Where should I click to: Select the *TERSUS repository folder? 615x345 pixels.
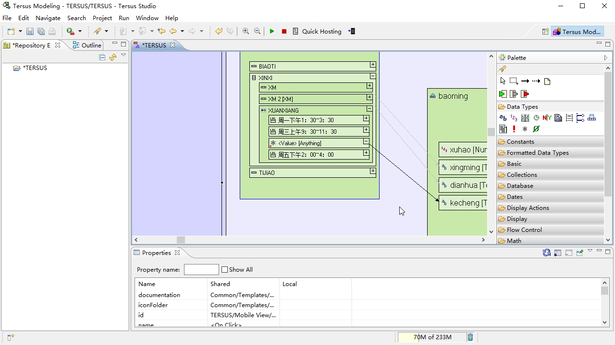pos(31,68)
